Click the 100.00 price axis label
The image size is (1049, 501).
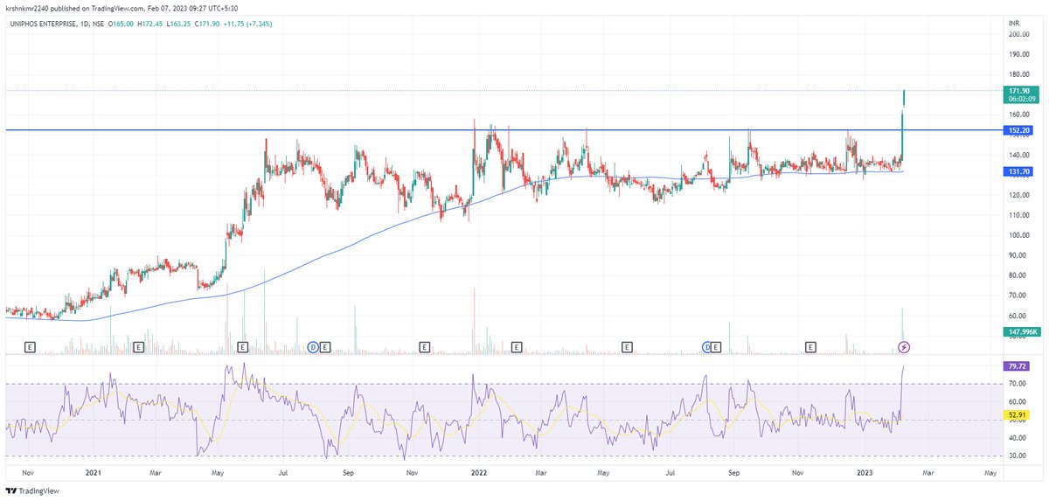pyautogui.click(x=1019, y=235)
